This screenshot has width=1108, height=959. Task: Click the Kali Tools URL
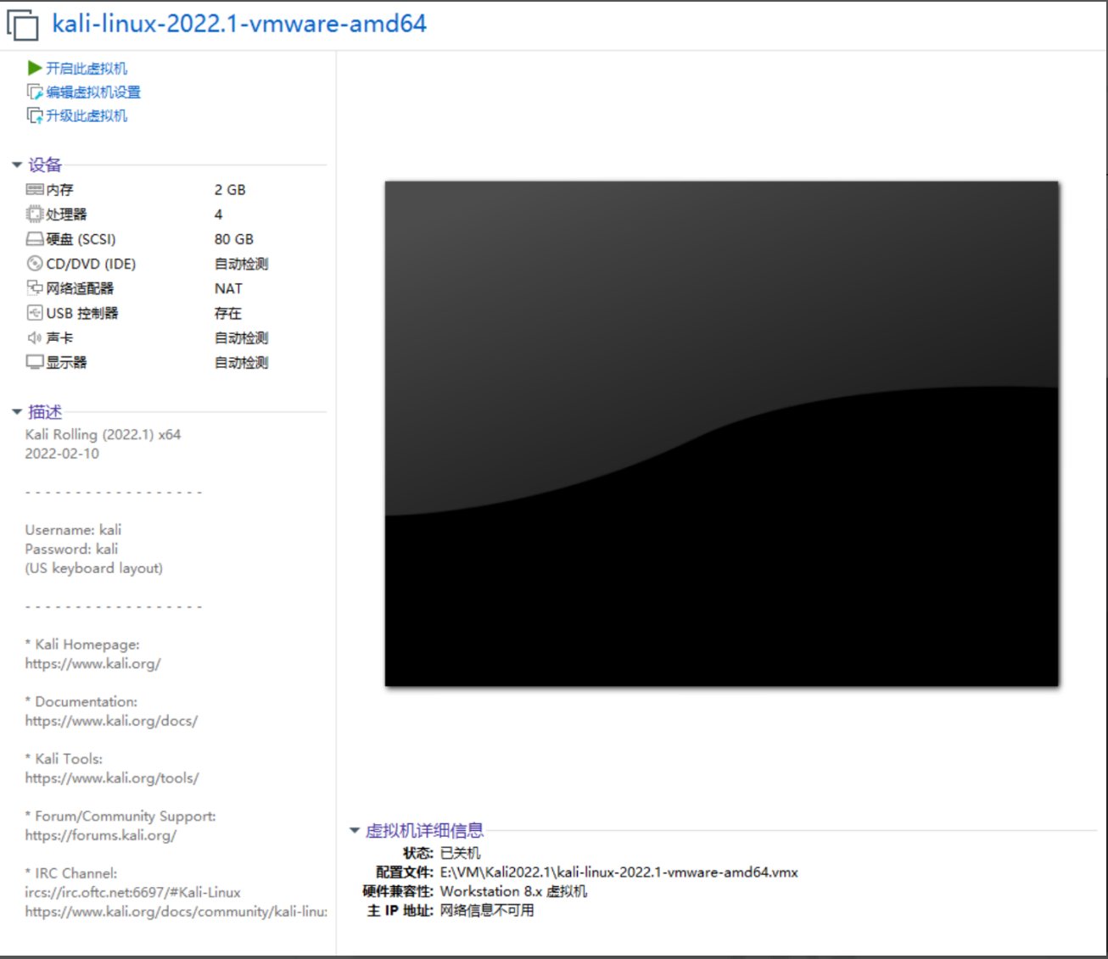click(111, 778)
